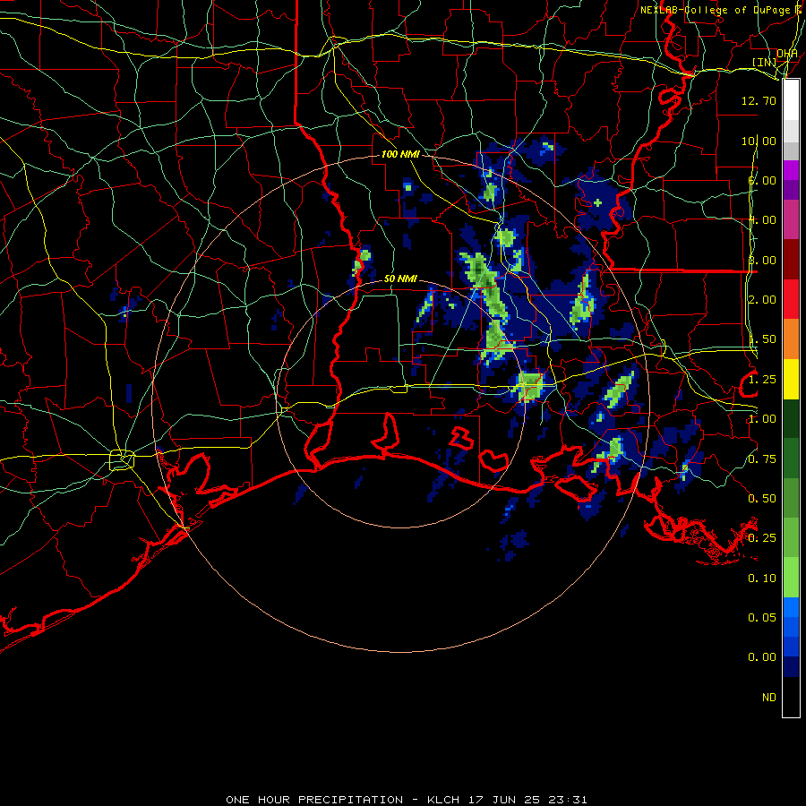
Task: Click the "OHA" product code label
Action: [x=787, y=54]
